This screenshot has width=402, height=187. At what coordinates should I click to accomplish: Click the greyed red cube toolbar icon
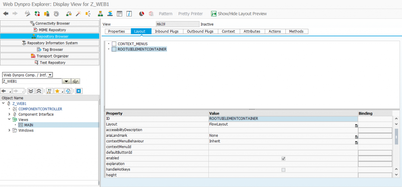[x=151, y=14]
